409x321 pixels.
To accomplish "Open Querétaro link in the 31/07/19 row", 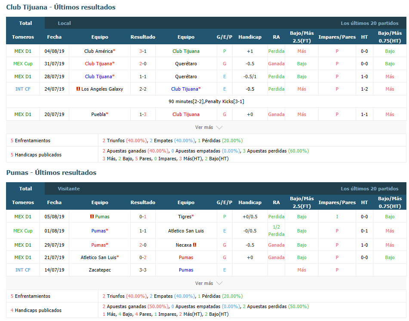I will pyautogui.click(x=186, y=64).
